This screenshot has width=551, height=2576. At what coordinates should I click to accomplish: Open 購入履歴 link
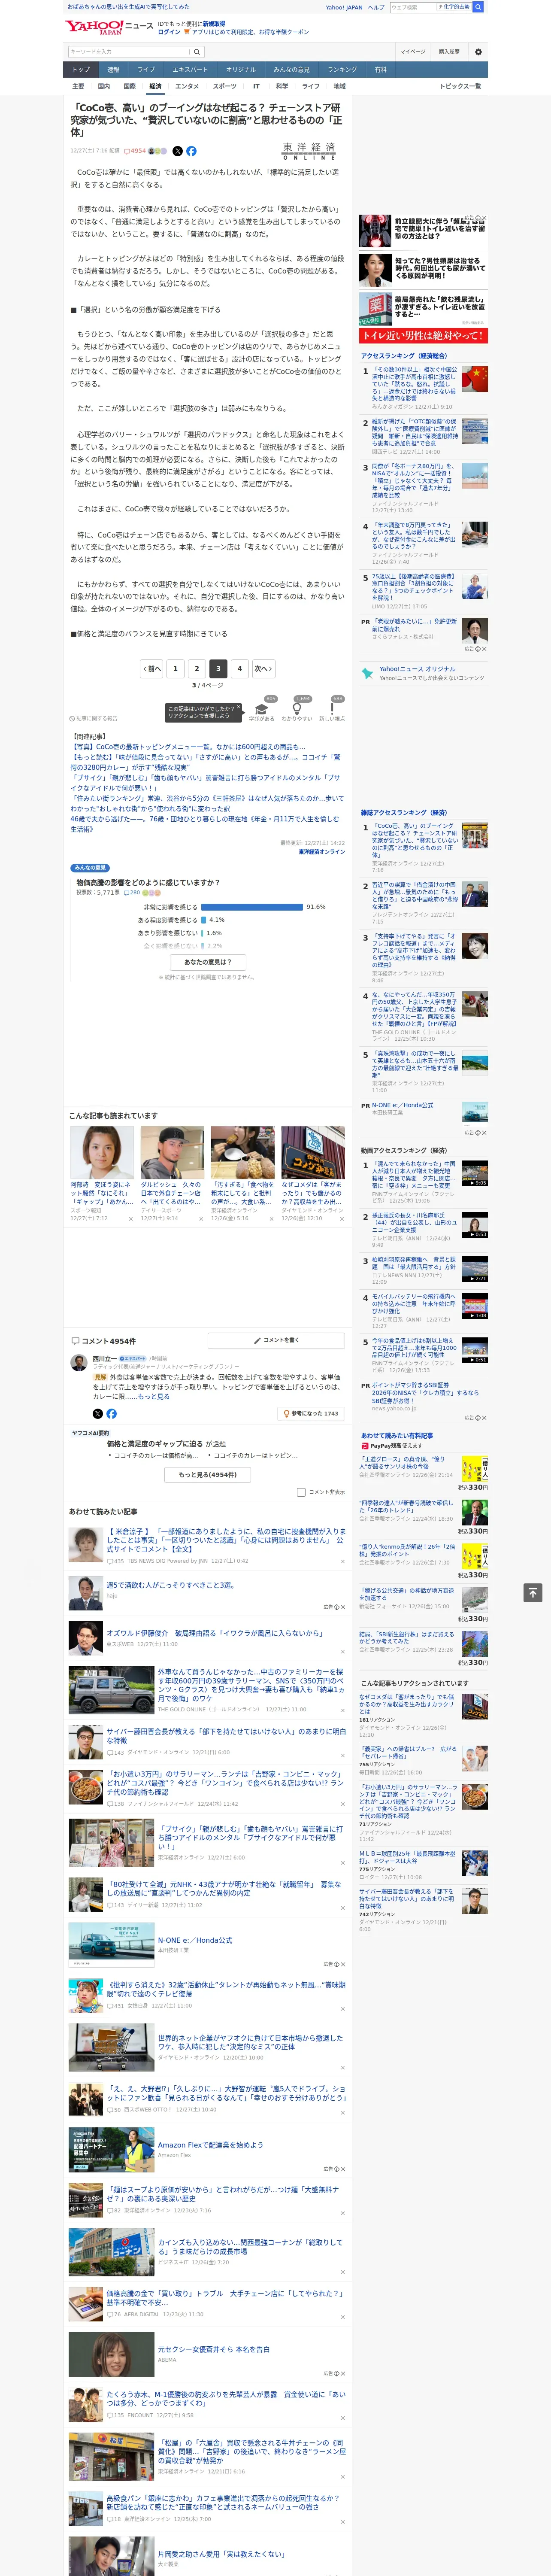[449, 51]
